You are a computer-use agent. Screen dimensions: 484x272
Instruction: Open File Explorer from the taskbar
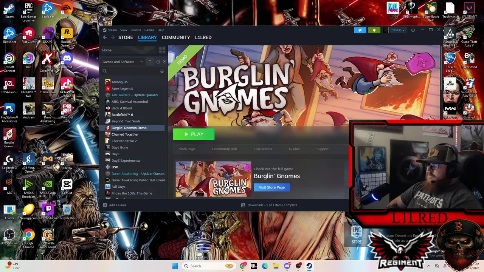click(276, 266)
